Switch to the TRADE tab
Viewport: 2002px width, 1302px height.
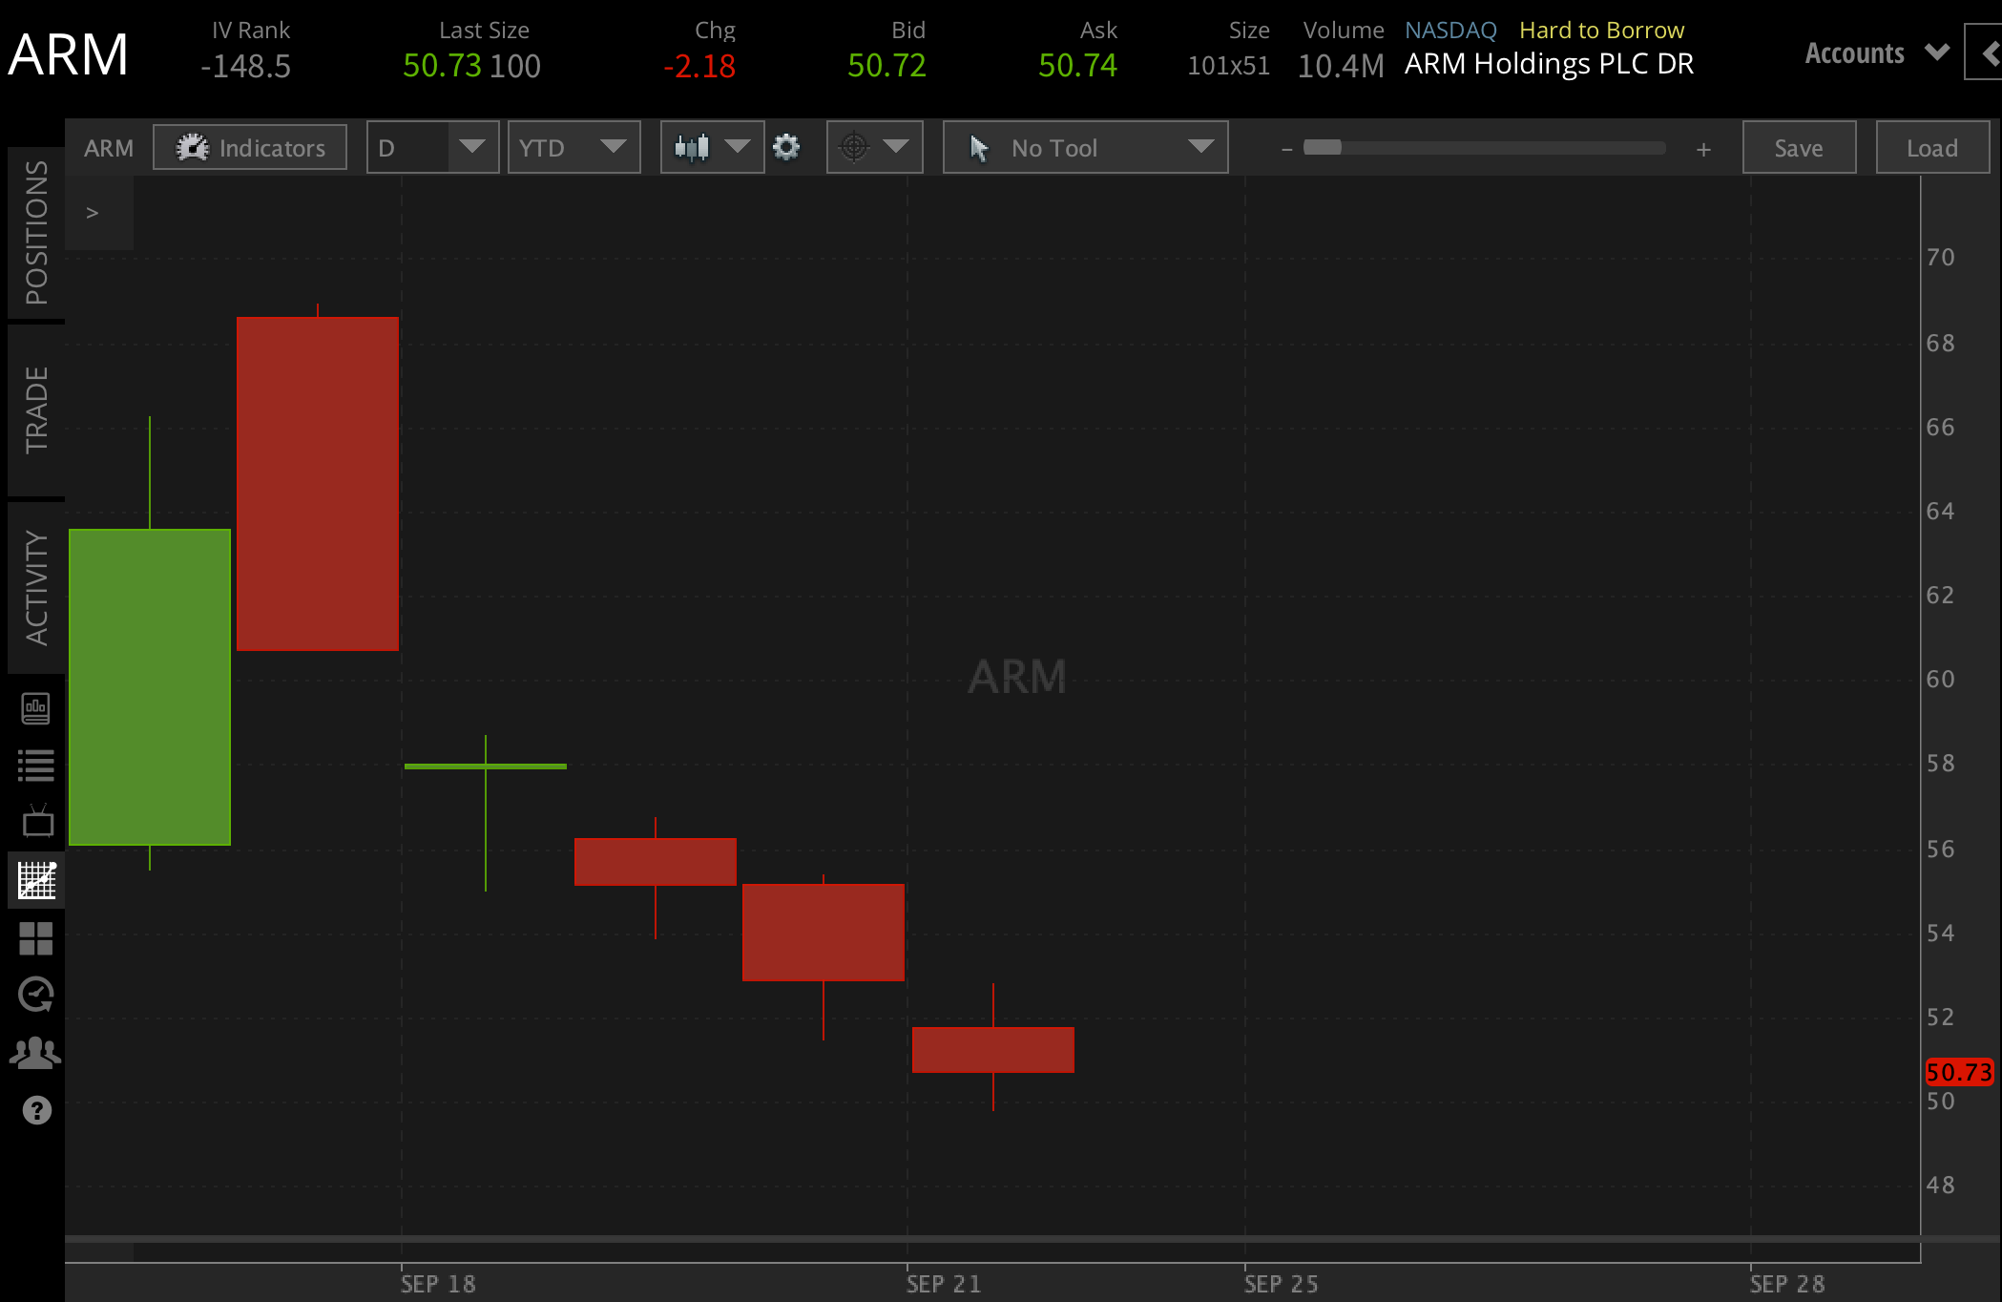click(x=36, y=410)
